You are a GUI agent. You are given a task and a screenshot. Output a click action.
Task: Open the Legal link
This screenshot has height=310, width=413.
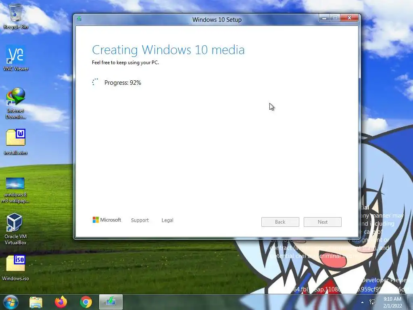coord(167,220)
